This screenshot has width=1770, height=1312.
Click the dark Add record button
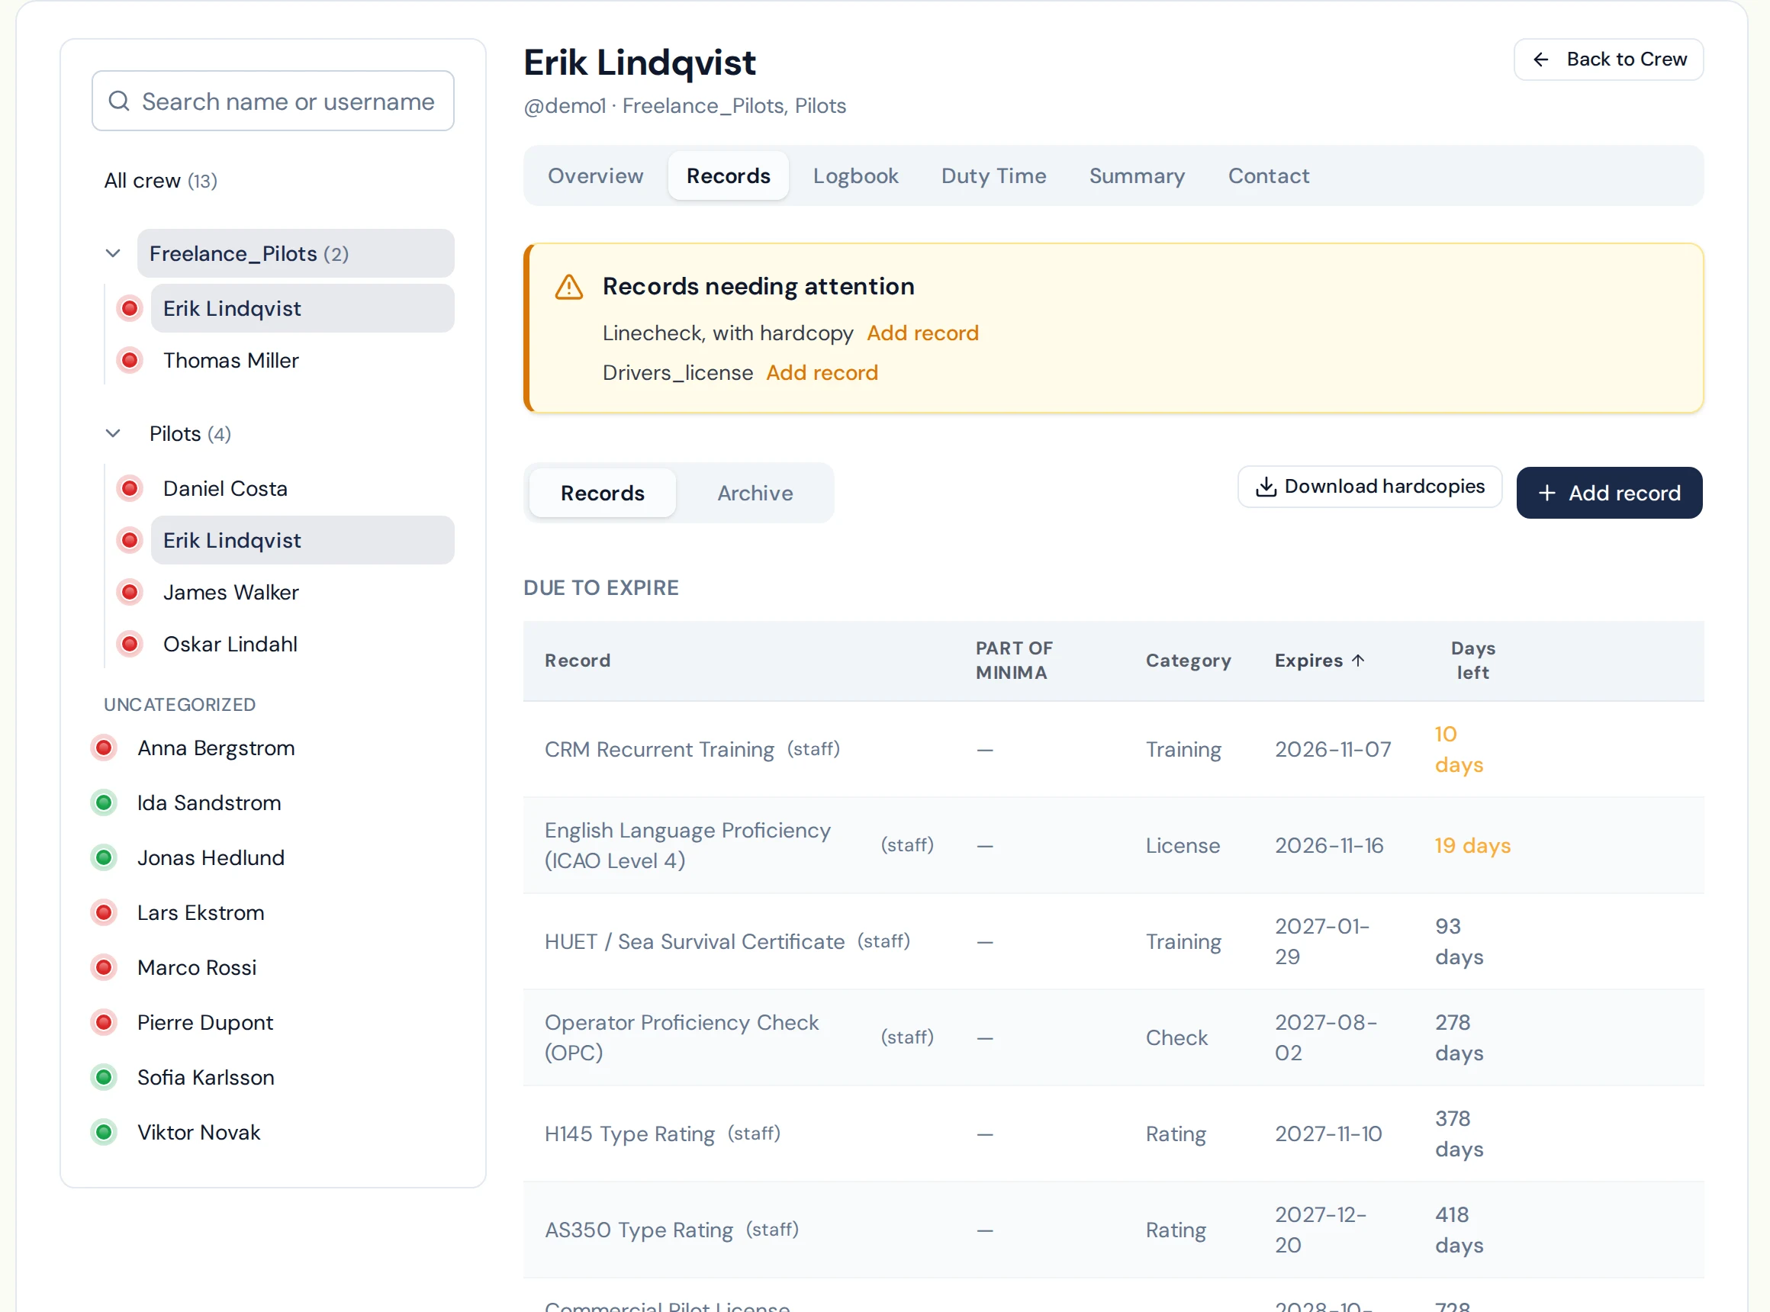(x=1609, y=494)
